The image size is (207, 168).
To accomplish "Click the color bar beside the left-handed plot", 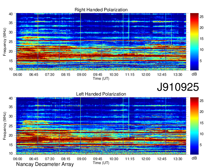I will click(194, 126).
